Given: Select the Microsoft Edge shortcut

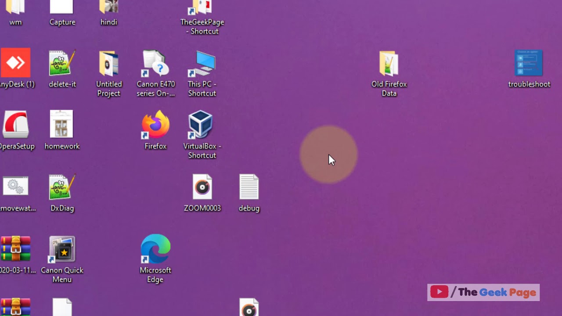Looking at the screenshot, I should point(155,249).
